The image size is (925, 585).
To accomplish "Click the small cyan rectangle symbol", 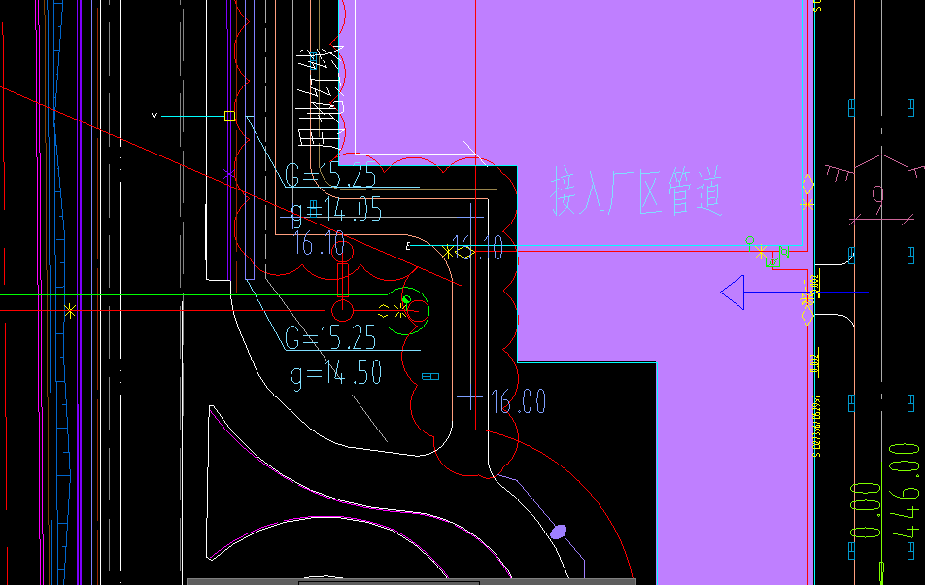I will tap(432, 376).
